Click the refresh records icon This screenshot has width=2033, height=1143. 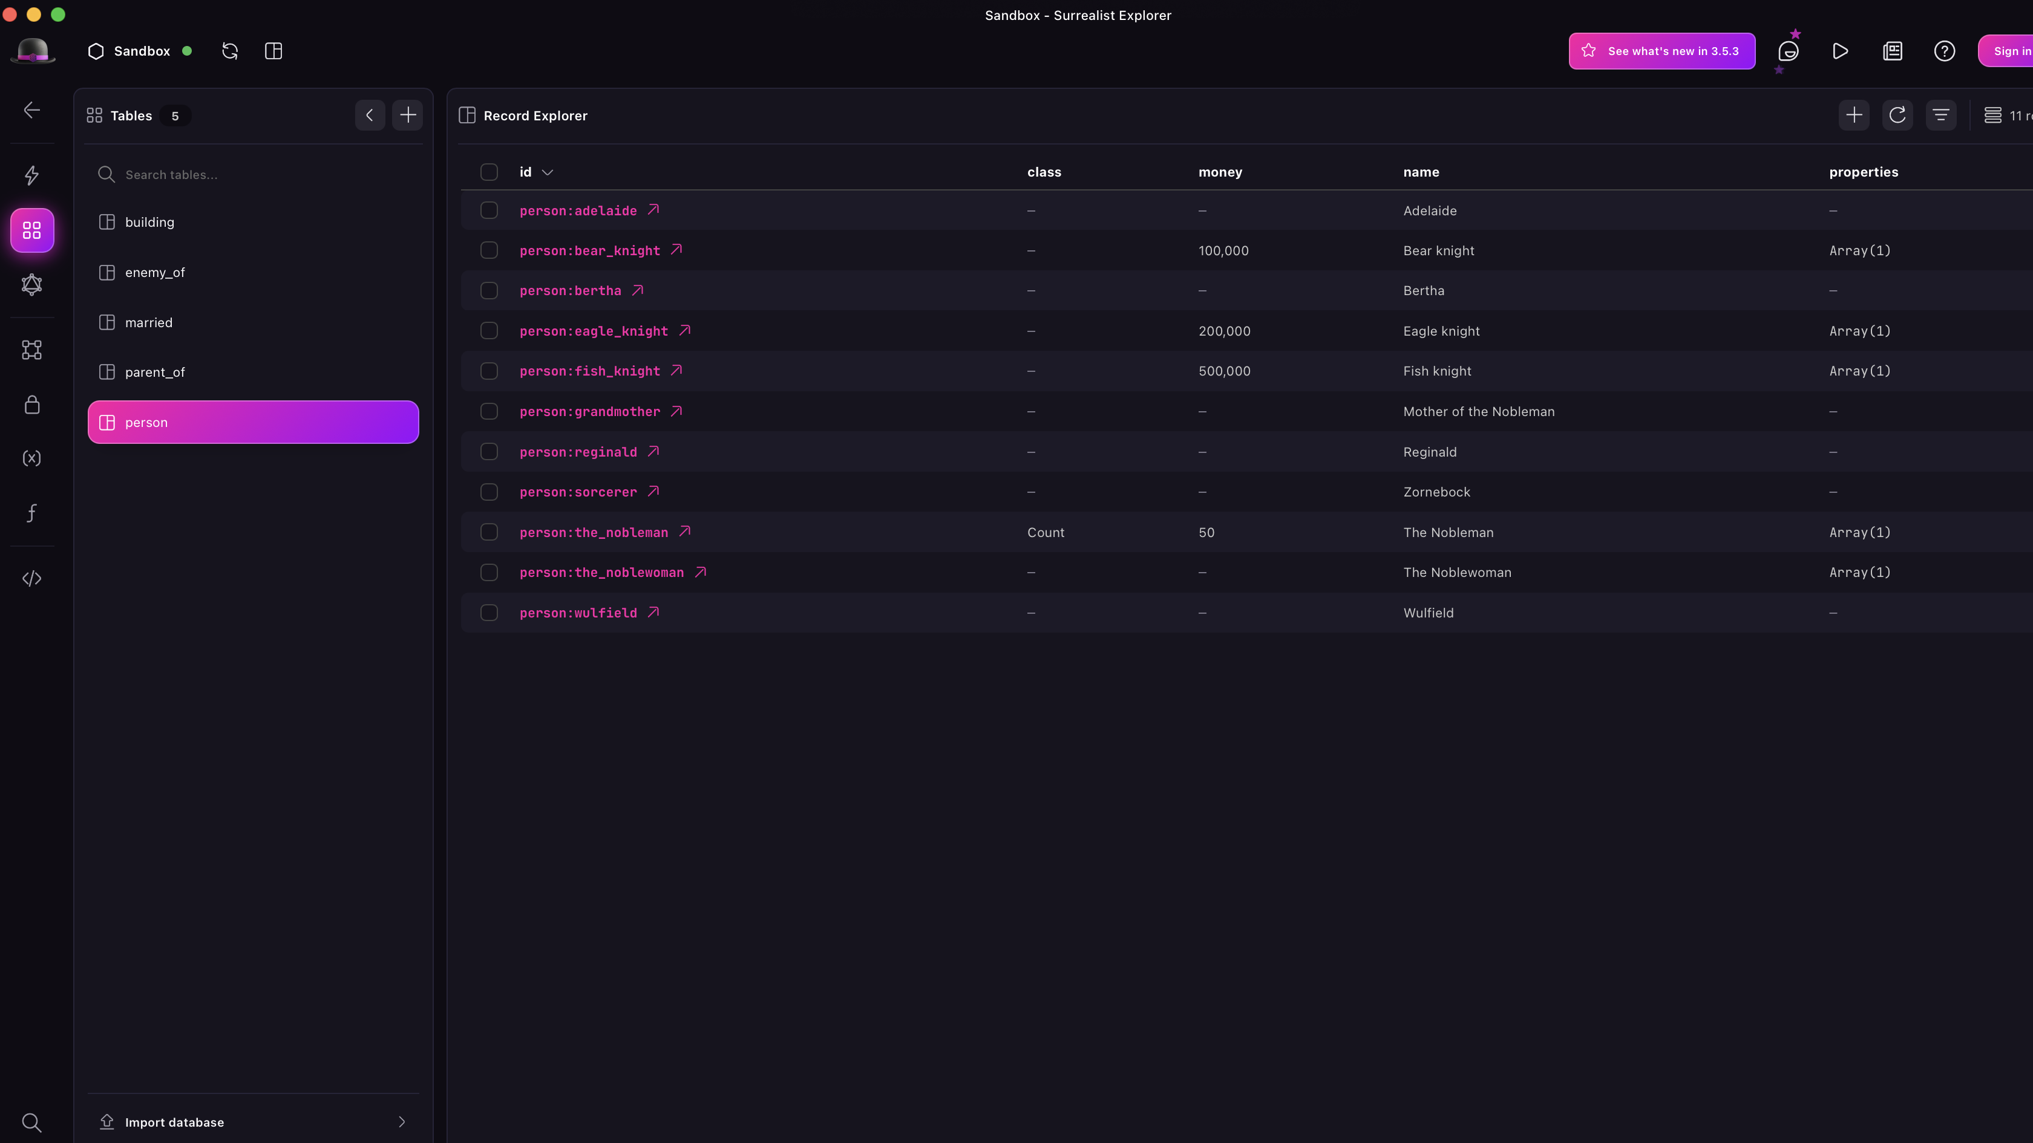[1897, 115]
